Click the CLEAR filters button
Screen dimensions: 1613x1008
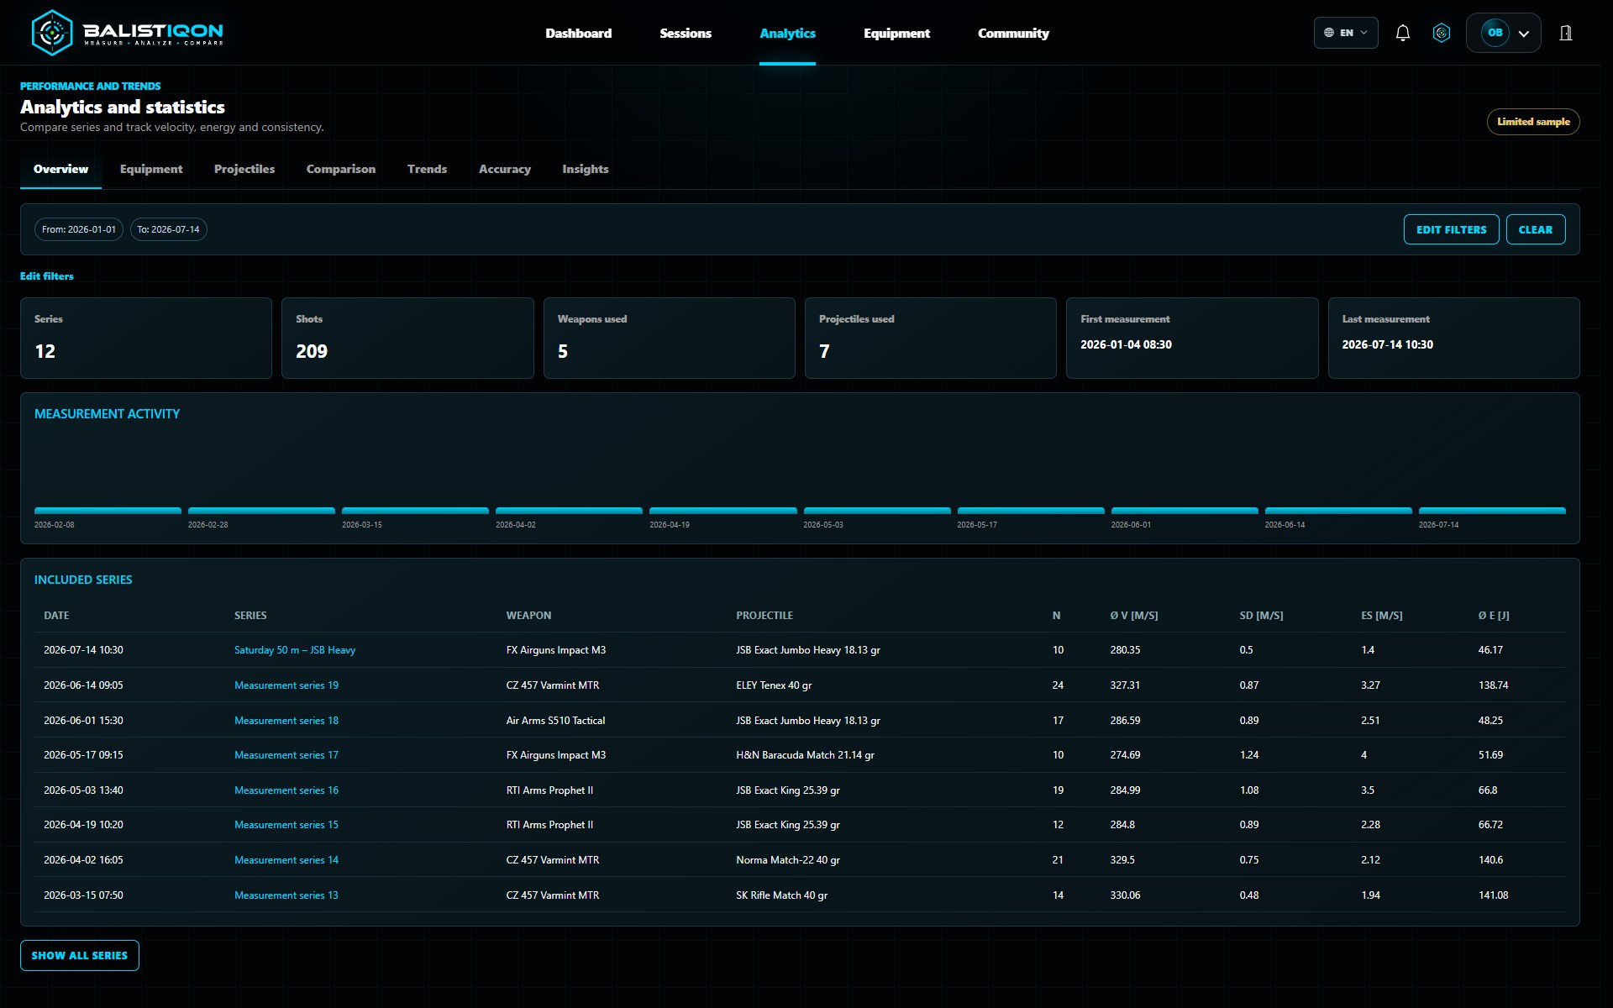(x=1535, y=229)
